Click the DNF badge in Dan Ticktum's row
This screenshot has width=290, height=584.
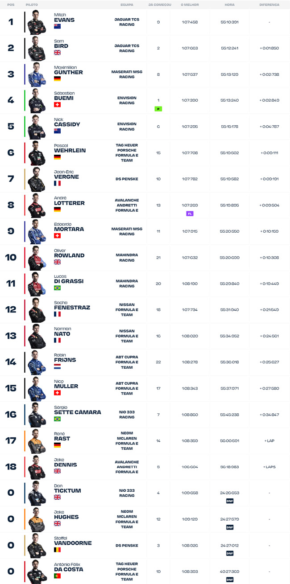(229, 501)
